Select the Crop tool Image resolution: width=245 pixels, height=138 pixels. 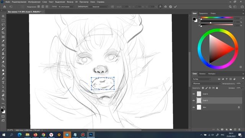(x=3, y=33)
